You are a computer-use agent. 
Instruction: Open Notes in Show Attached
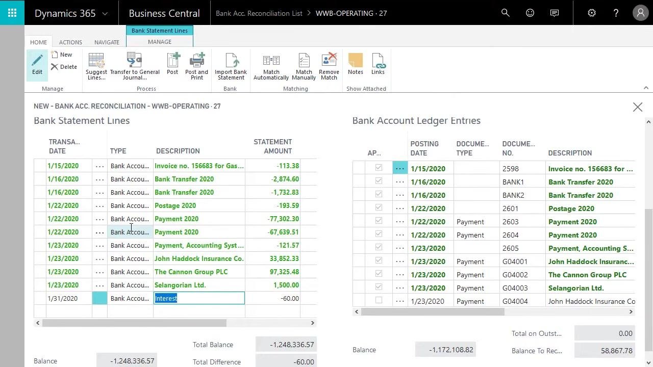pos(356,64)
